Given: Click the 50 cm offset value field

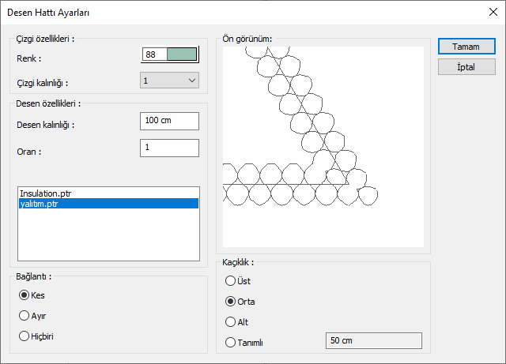Looking at the screenshot, I should 373,340.
